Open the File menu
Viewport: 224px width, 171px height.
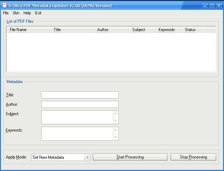click(6, 13)
